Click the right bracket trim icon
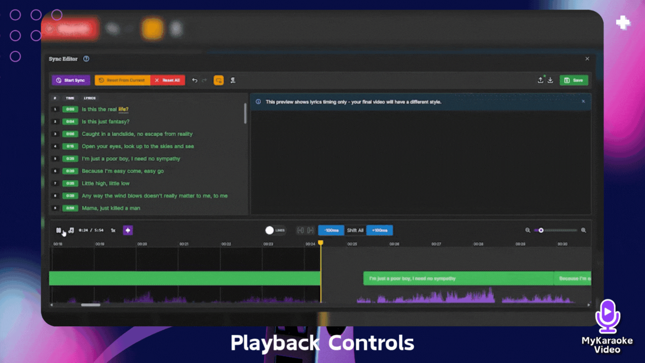 pyautogui.click(x=310, y=230)
